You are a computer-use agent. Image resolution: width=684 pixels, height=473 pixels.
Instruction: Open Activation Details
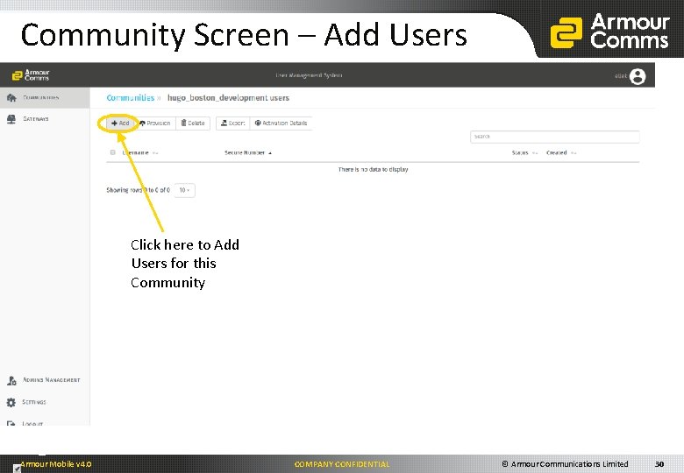(281, 124)
